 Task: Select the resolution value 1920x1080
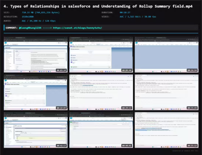(28, 17)
